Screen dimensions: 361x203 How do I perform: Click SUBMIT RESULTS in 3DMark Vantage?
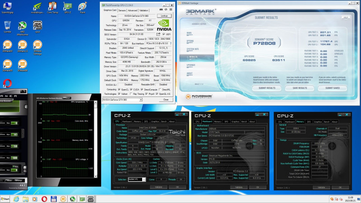click(x=267, y=88)
